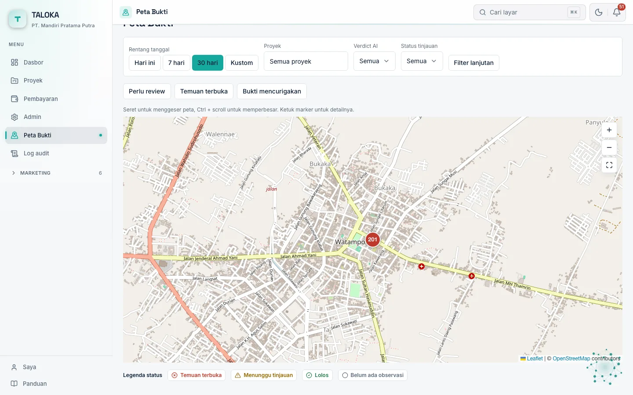The height and width of the screenshot is (395, 633).
Task: Apply Bukti mencurigakan quick filter
Action: [x=272, y=91]
